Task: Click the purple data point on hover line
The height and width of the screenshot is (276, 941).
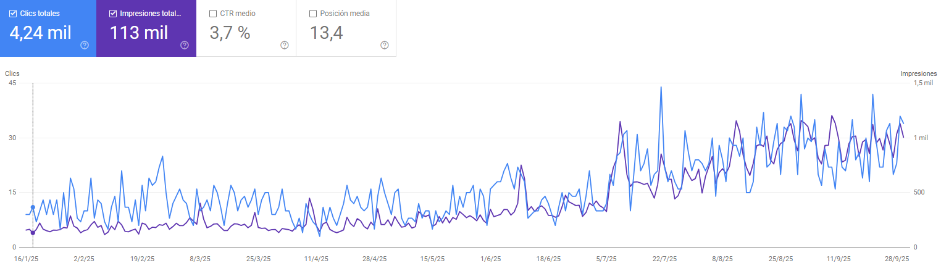Action: point(33,233)
